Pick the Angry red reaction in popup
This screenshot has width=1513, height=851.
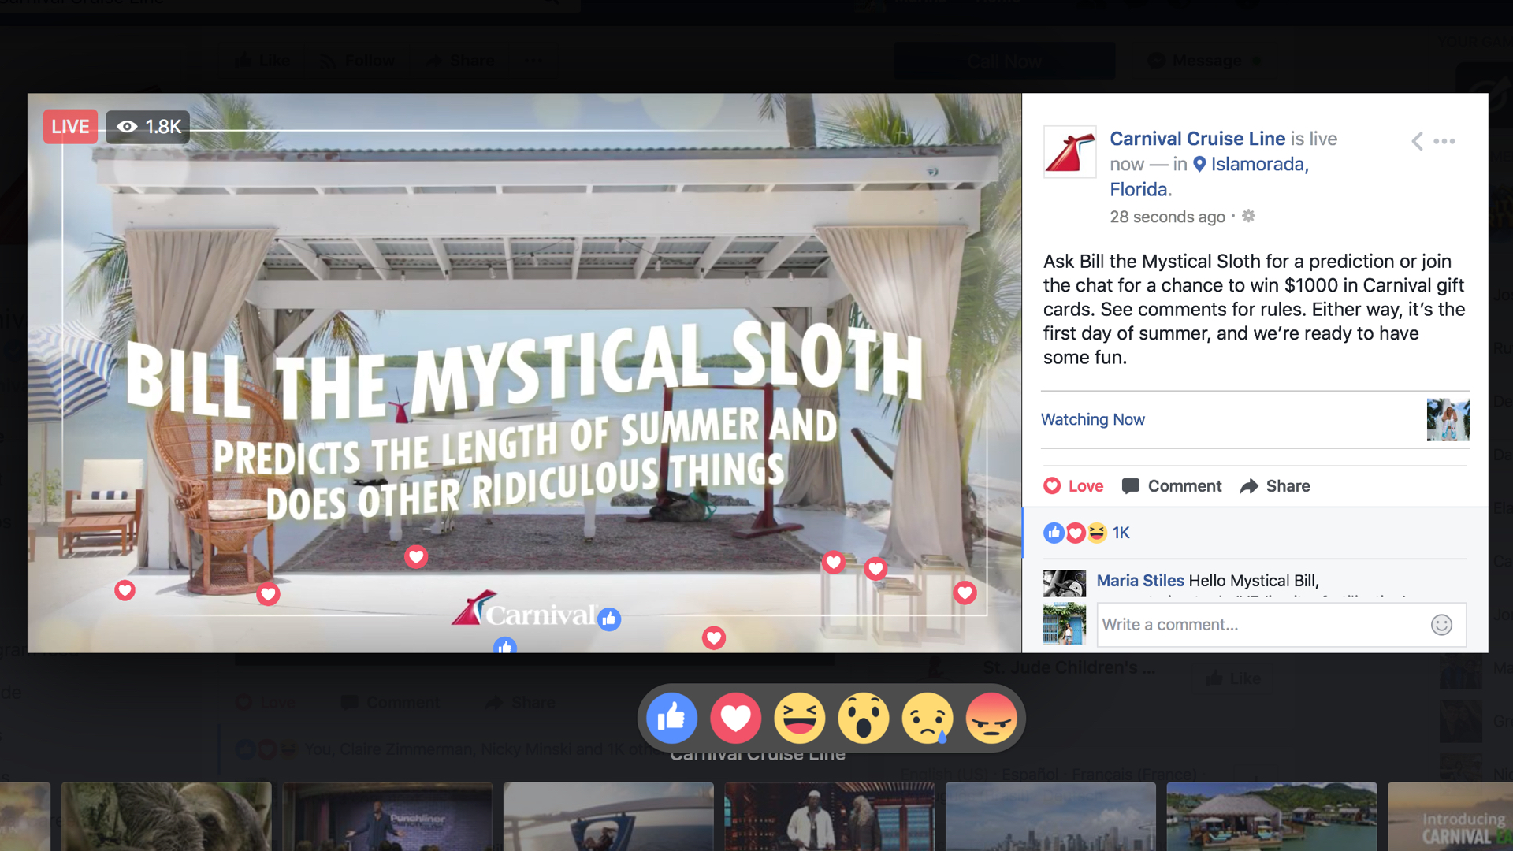(991, 718)
